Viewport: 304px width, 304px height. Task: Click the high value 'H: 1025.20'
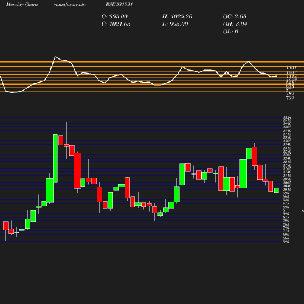(x=177, y=16)
